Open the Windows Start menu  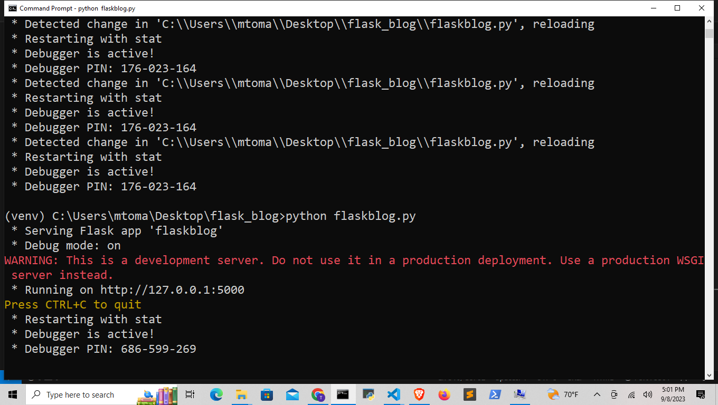12,394
